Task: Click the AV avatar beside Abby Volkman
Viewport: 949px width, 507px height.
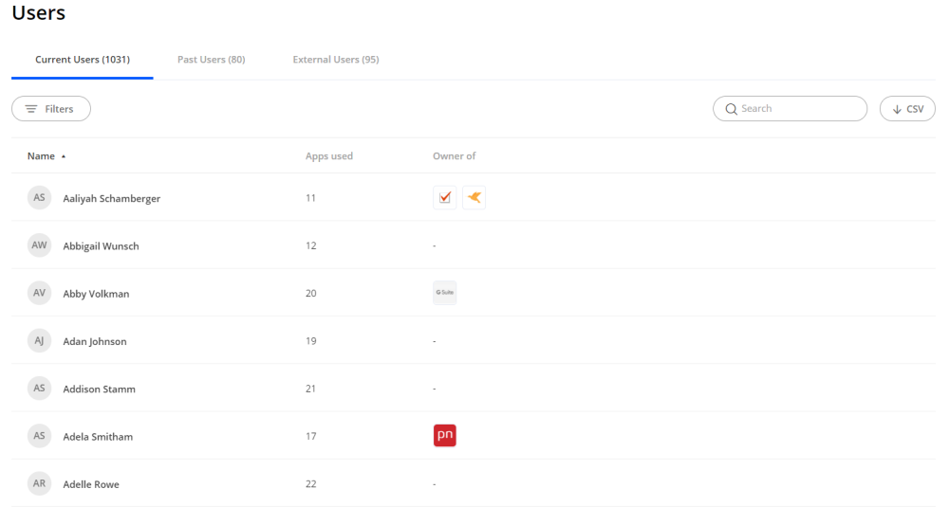Action: (x=39, y=294)
